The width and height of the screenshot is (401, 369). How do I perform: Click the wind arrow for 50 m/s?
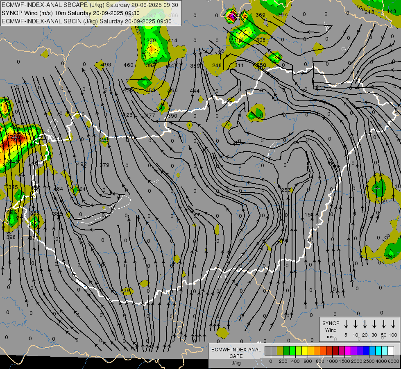point(384,324)
